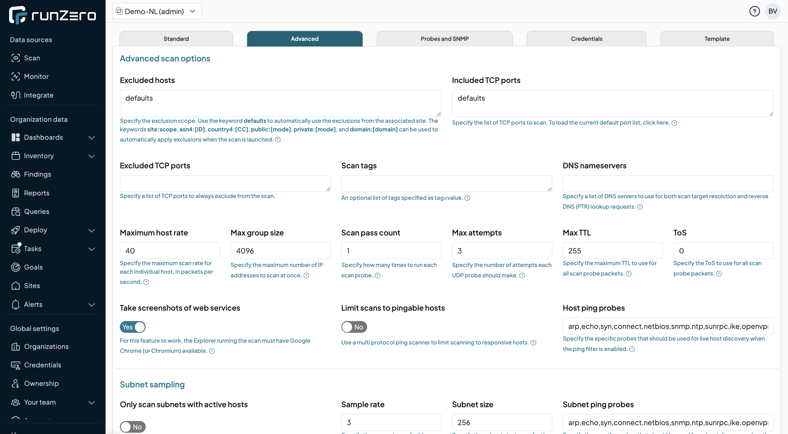Screen dimensions: 788x434
Task: Open the BV user avatar button
Action: (772, 11)
